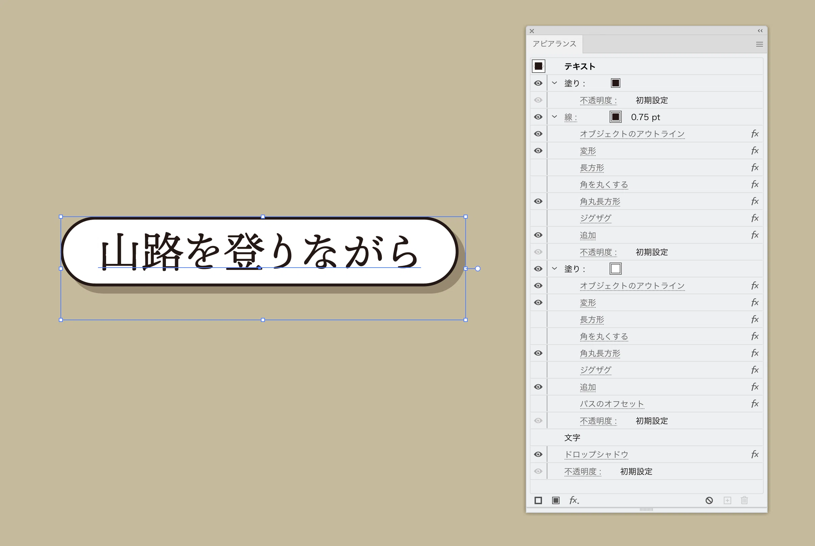Select the アピアランス panel tab
815x546 pixels.
pyautogui.click(x=554, y=44)
